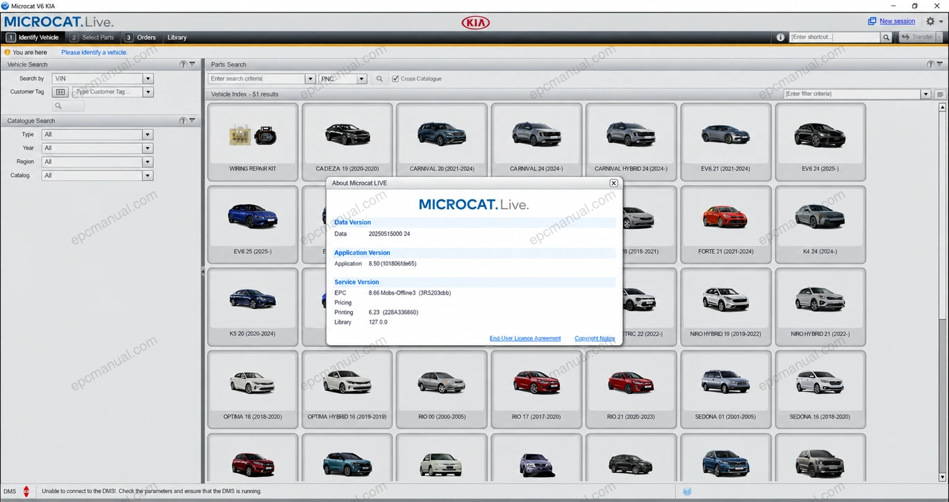
Task: Toggle the Cross Catalogue checkbox
Action: [395, 79]
